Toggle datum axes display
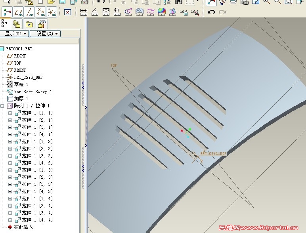This screenshot has height=233, width=306. tap(29, 12)
